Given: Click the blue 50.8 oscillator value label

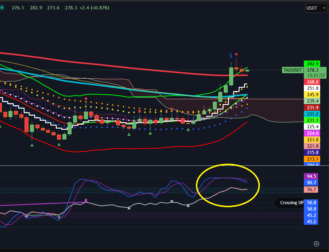Looking at the screenshot, I should [312, 202].
